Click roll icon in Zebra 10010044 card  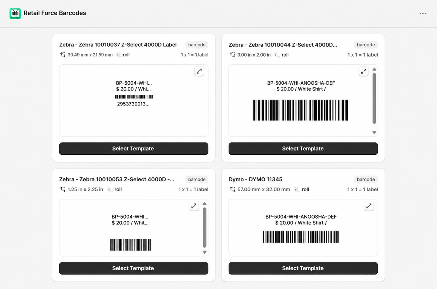(277, 55)
